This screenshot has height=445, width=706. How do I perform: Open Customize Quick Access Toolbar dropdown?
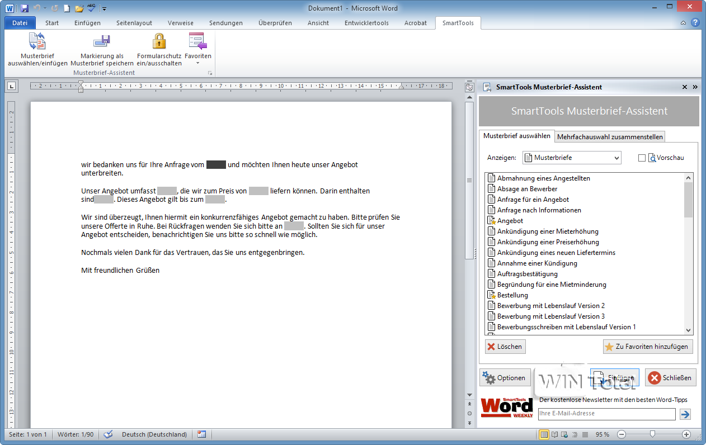coord(105,9)
